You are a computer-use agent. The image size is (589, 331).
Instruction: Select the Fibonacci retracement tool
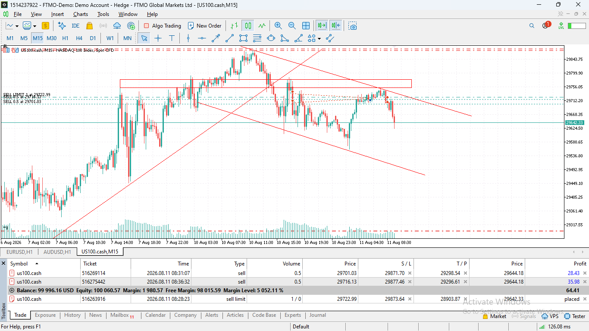(x=257, y=38)
